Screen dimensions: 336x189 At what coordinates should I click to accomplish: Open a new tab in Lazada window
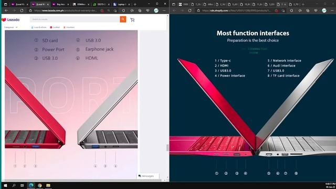pos(135,4)
